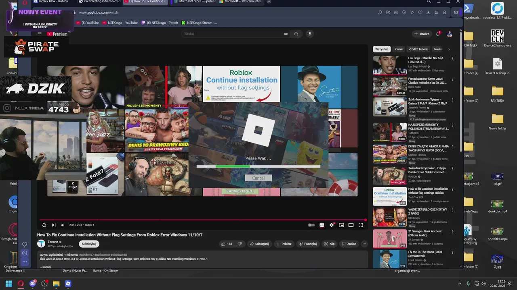The height and width of the screenshot is (290, 517).
Task: Open more actions menu beside Zapisz
Action: (x=364, y=244)
